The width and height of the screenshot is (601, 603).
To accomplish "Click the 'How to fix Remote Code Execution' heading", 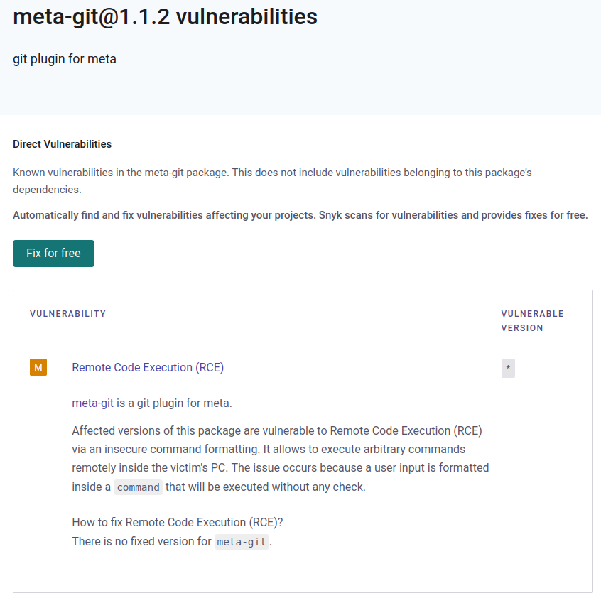I will [x=178, y=523].
